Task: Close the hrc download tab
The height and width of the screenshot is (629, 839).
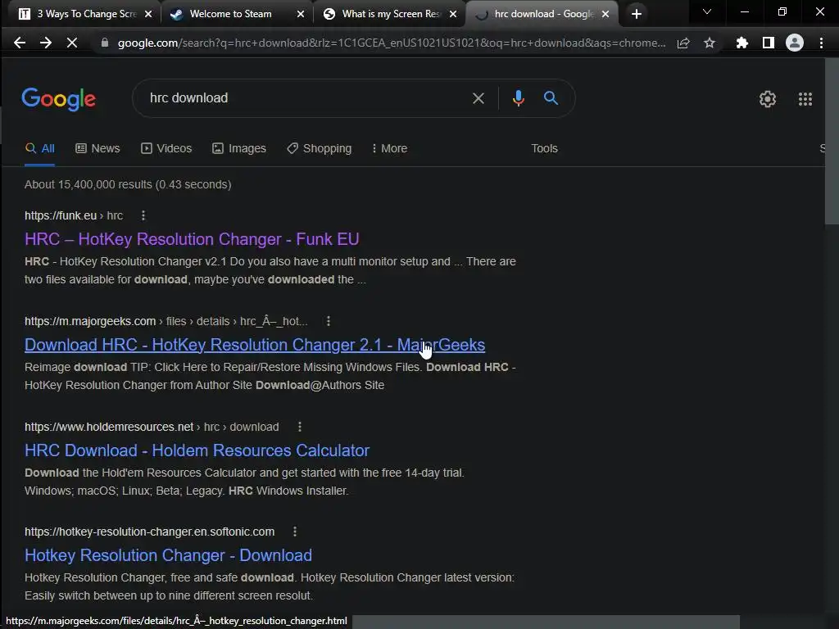Action: [605, 15]
